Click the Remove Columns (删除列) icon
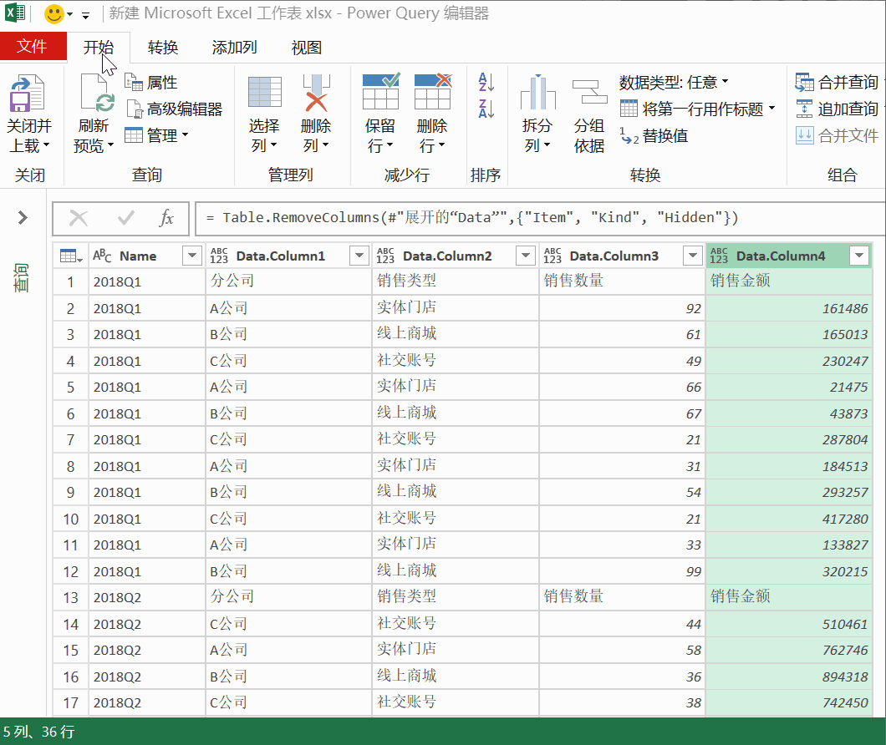 click(x=316, y=93)
